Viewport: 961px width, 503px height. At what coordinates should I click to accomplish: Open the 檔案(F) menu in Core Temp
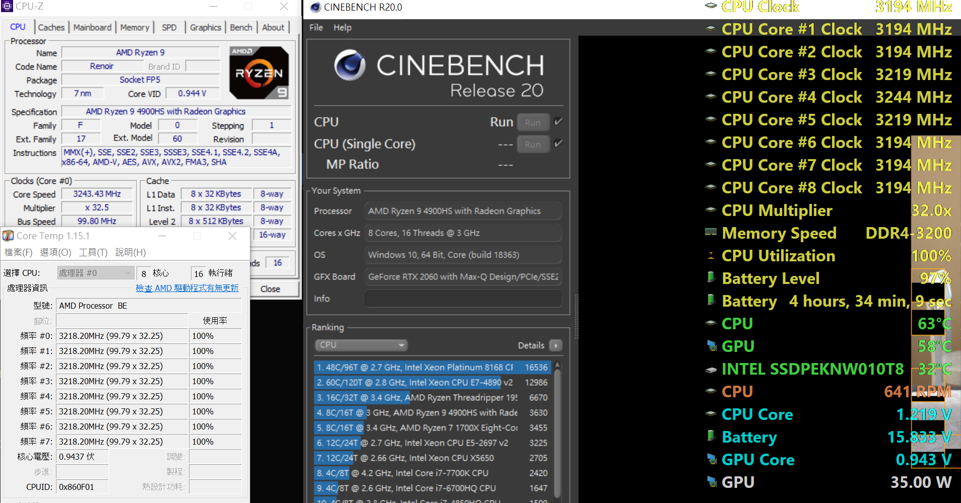click(x=18, y=252)
